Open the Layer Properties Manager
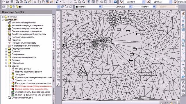Image resolution: width=186 pixels, height=104 pixels. coord(3,7)
